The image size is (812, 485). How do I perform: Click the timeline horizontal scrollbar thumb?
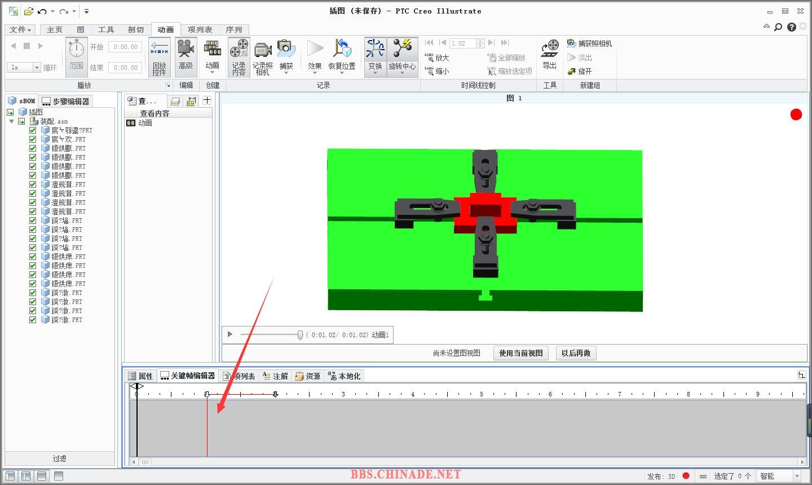coord(145,462)
